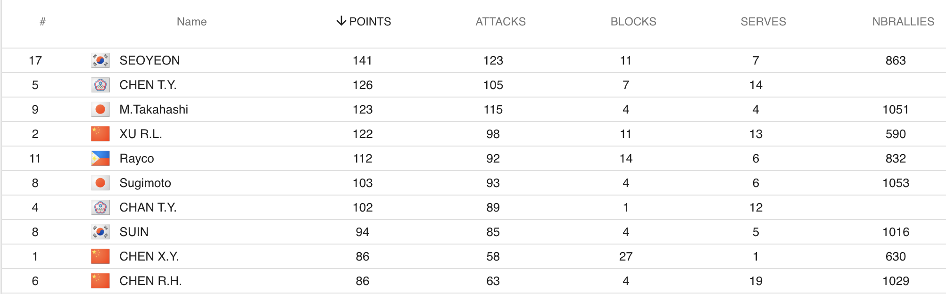
Task: Sort by NBRALLIES column header
Action: (x=903, y=22)
